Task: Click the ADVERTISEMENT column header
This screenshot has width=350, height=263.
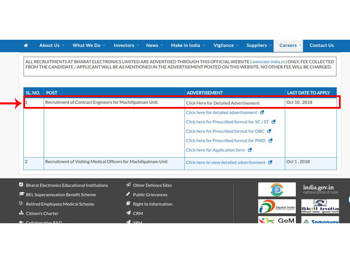Action: pos(205,93)
